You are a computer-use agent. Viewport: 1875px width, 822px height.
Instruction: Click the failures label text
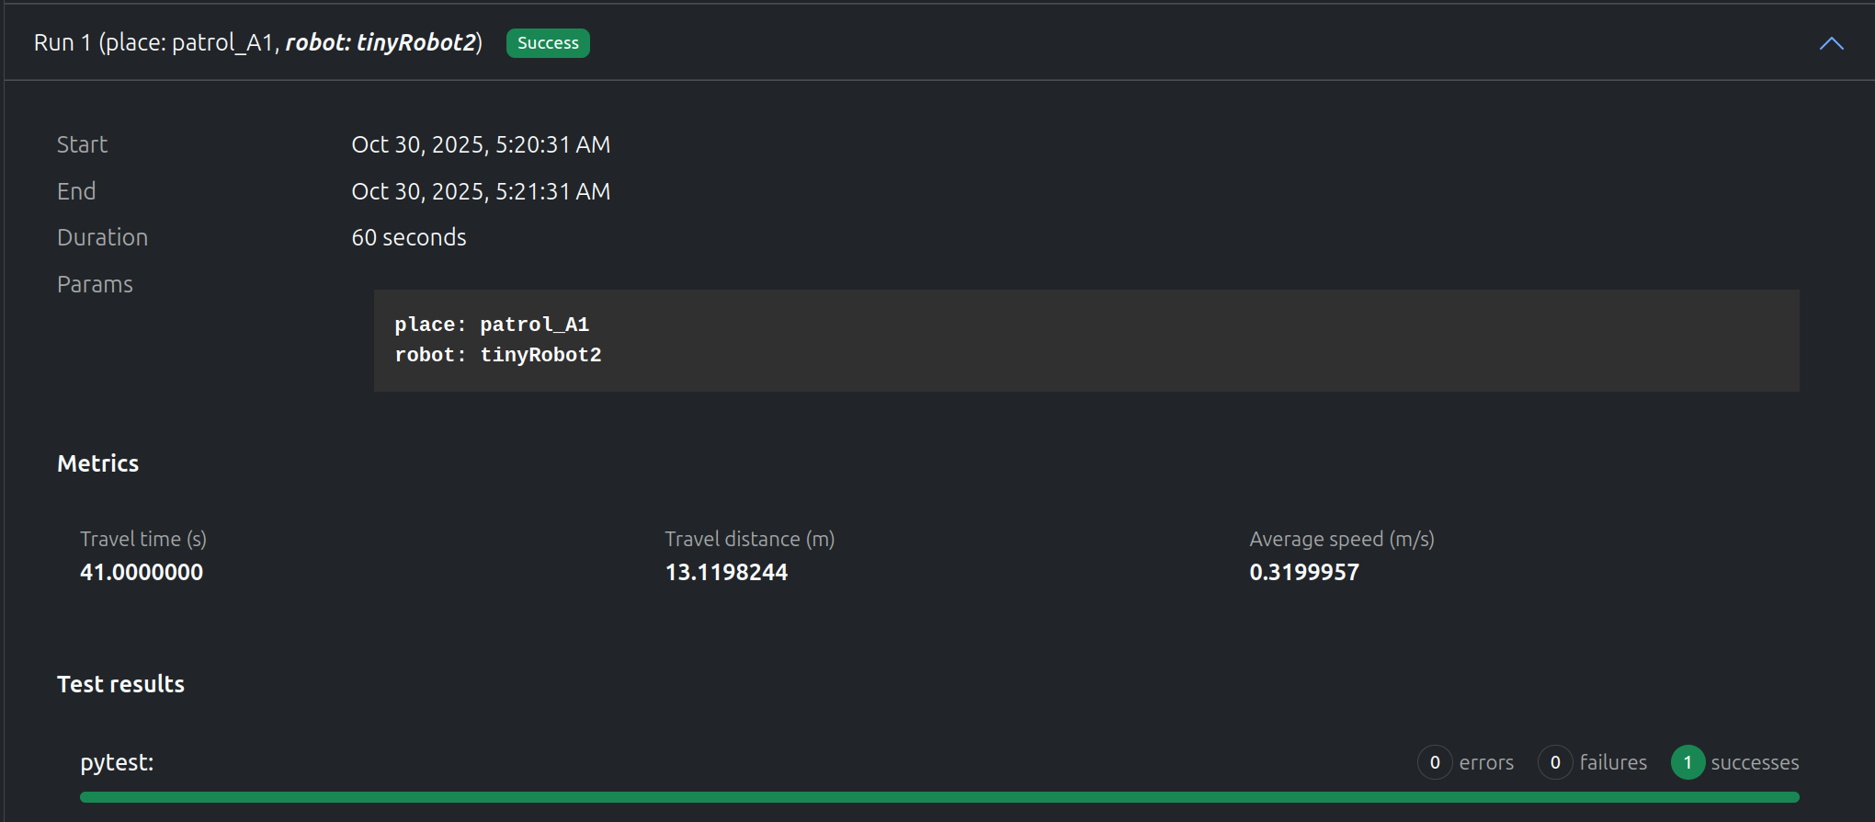(1613, 762)
